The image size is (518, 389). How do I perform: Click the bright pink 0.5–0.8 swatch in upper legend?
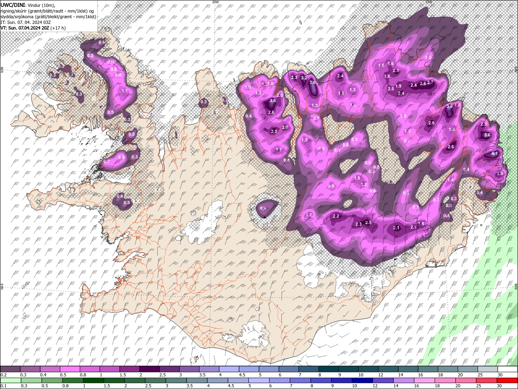70,369
